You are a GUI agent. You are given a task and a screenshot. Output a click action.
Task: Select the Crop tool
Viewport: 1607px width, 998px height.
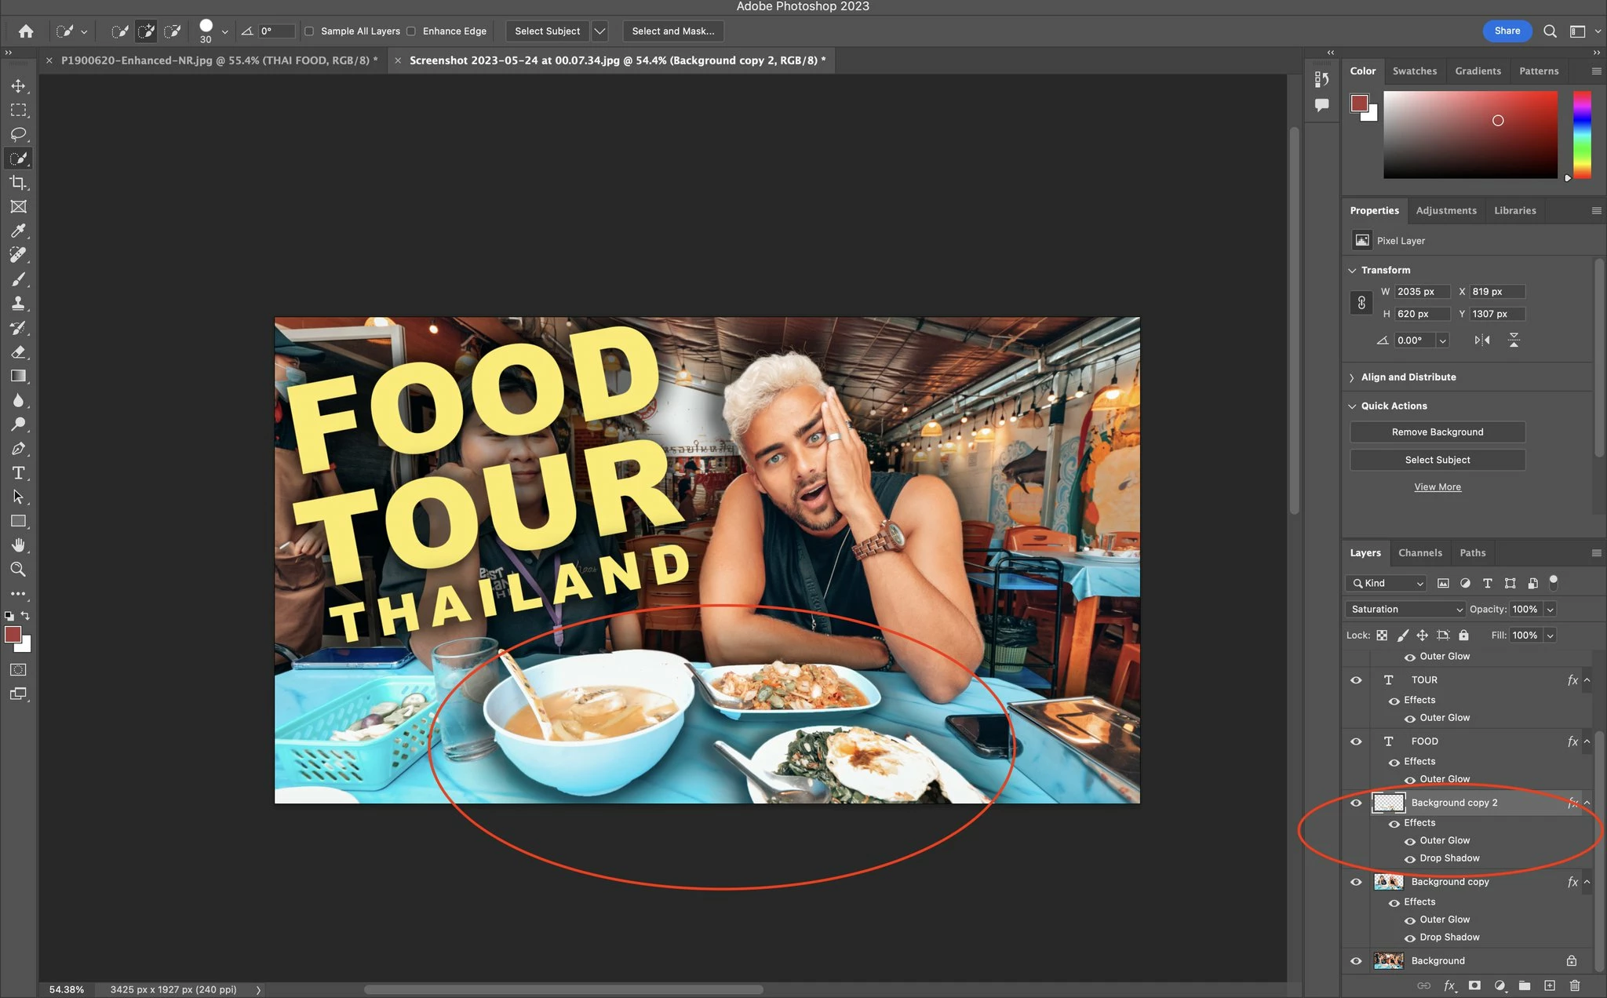tap(18, 183)
